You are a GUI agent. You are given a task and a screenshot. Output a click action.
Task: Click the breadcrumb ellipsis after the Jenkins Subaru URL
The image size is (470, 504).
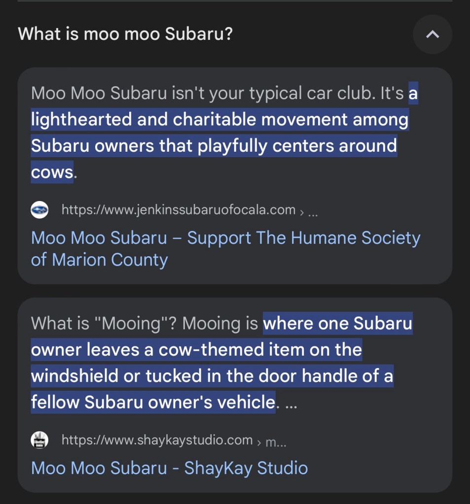click(x=313, y=212)
